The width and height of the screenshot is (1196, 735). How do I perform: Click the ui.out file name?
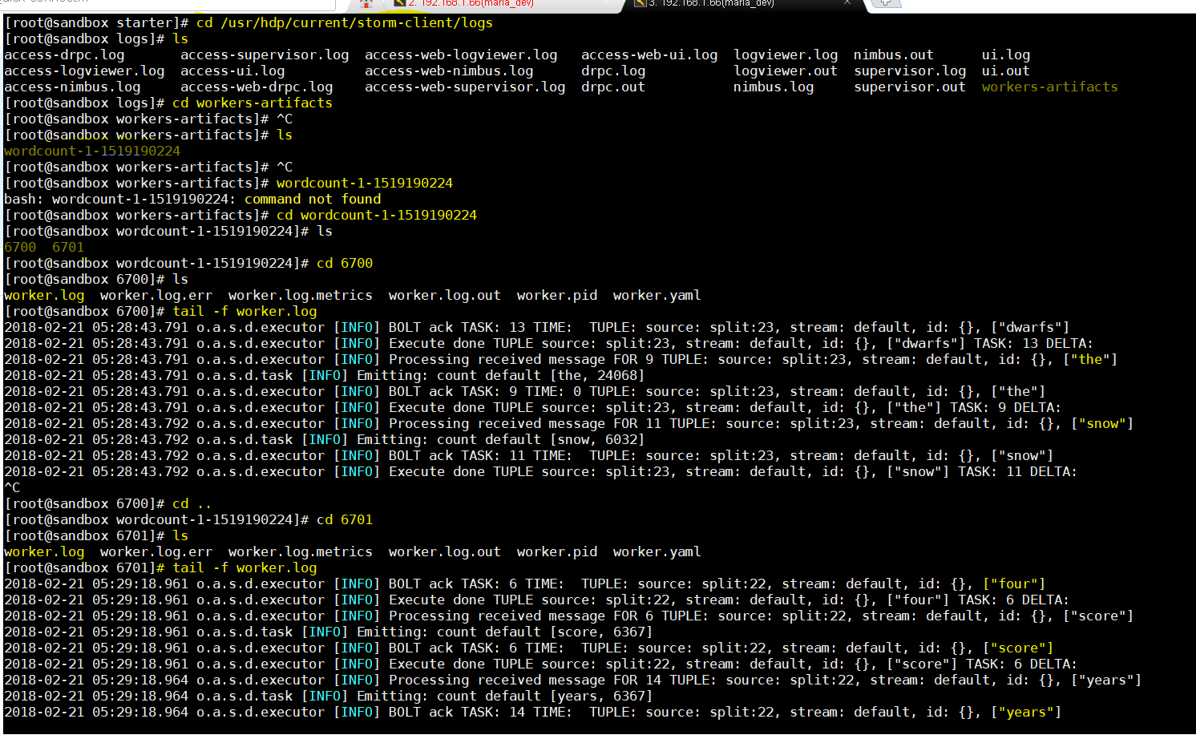1006,71
